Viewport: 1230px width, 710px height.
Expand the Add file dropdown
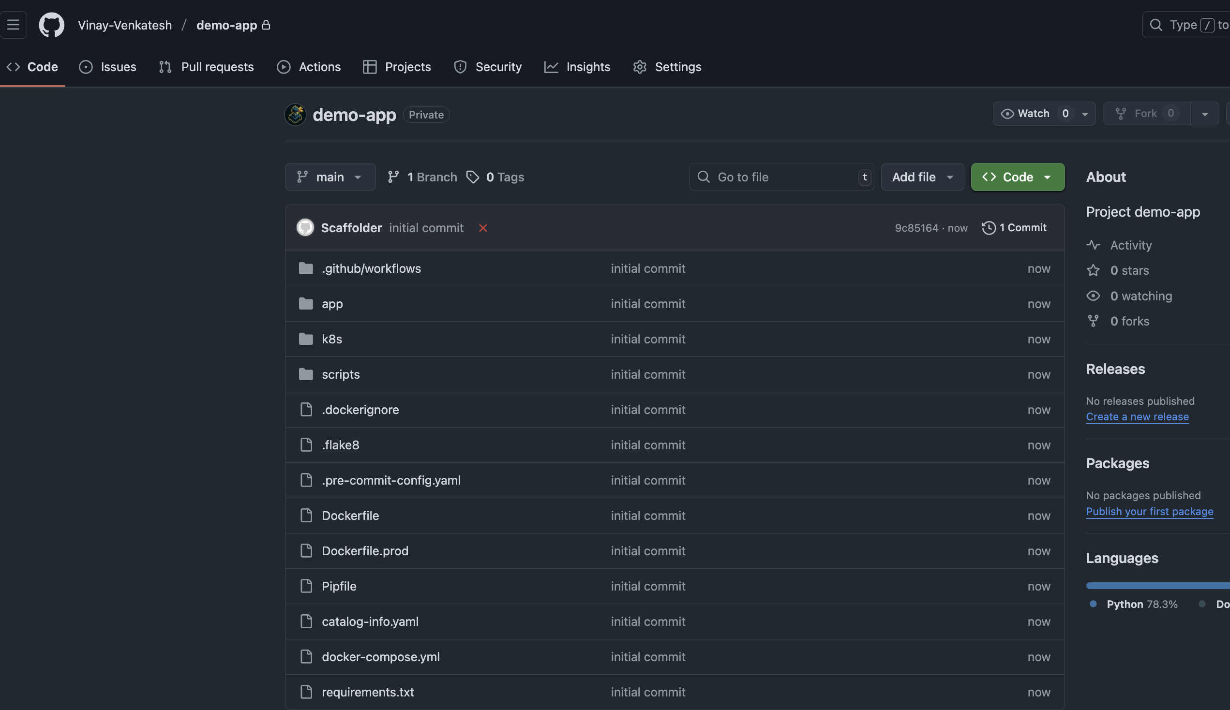tap(922, 177)
